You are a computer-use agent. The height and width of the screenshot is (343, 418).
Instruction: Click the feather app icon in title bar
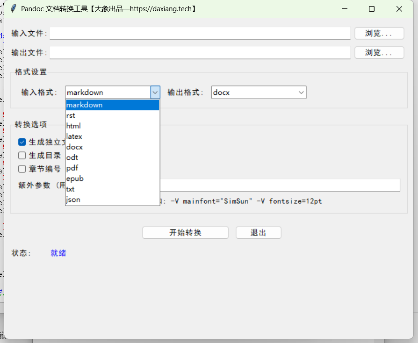click(13, 9)
